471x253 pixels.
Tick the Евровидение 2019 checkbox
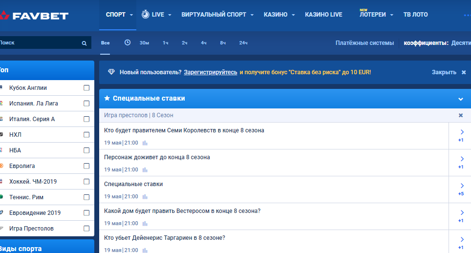click(86, 213)
